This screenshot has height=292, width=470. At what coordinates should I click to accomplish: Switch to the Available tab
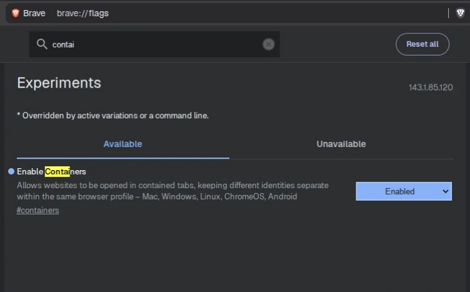[122, 144]
